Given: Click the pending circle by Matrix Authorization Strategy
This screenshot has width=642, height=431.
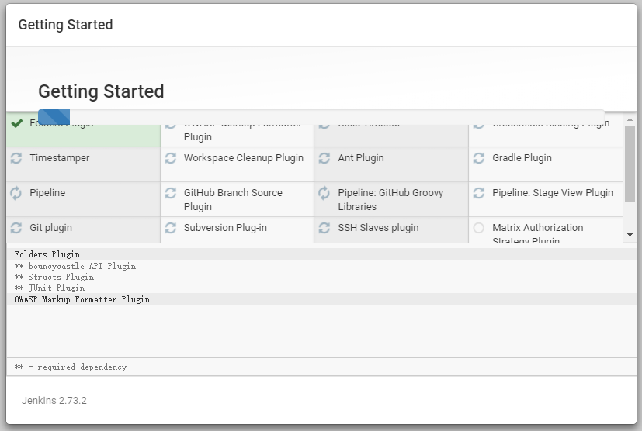Looking at the screenshot, I should 479,228.
